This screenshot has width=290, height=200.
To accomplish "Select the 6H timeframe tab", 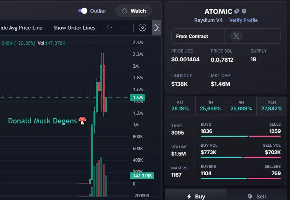I will pos(241,106).
